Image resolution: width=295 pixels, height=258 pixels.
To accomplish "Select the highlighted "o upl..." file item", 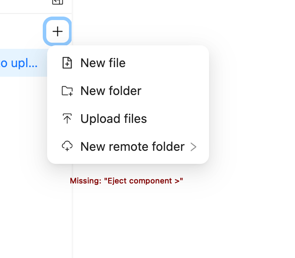I will [19, 63].
